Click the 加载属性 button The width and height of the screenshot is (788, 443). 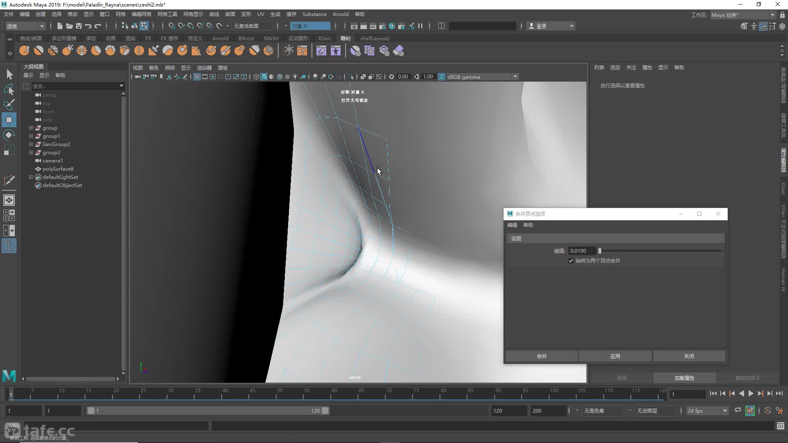tap(685, 378)
